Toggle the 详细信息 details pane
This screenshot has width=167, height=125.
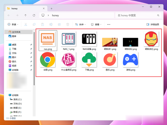coord(153,24)
